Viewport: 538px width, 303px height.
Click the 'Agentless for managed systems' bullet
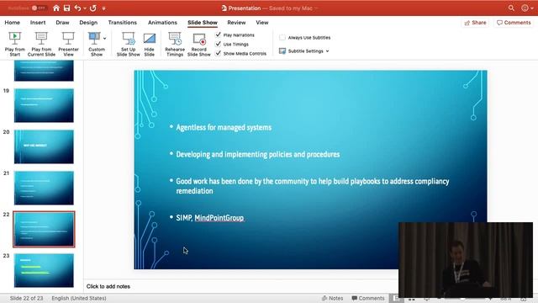coord(224,127)
